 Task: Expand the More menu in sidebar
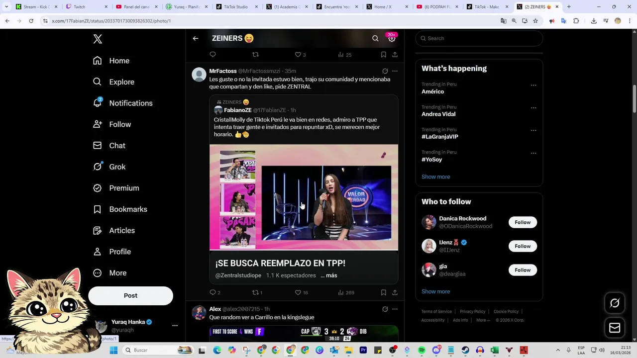tap(110, 273)
